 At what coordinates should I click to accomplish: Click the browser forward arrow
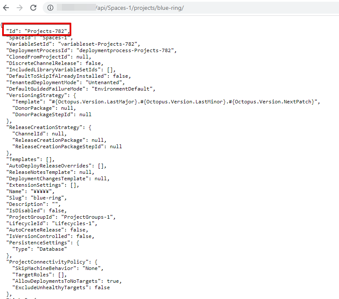click(20, 8)
